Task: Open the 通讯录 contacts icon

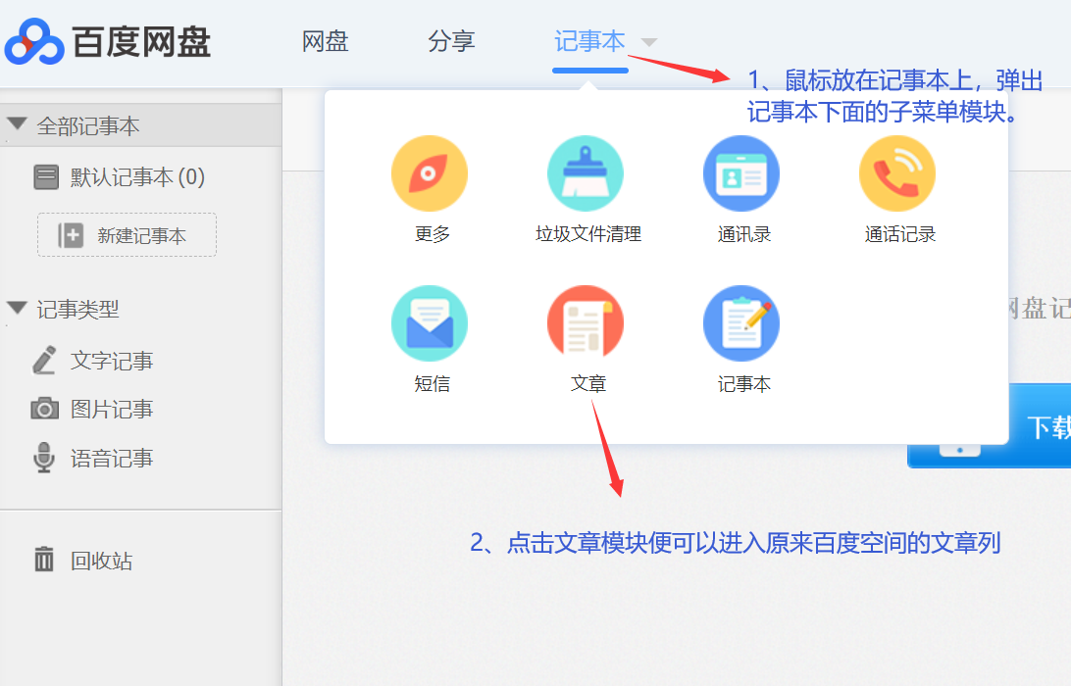Action: coord(741,173)
